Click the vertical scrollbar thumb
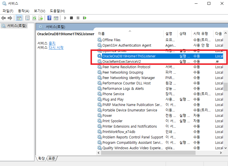 [225, 87]
